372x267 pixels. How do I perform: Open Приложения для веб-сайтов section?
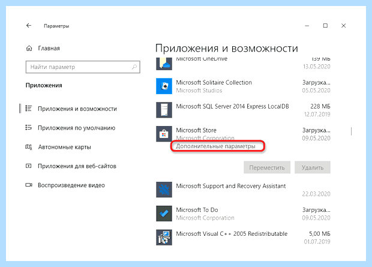pyautogui.click(x=77, y=166)
